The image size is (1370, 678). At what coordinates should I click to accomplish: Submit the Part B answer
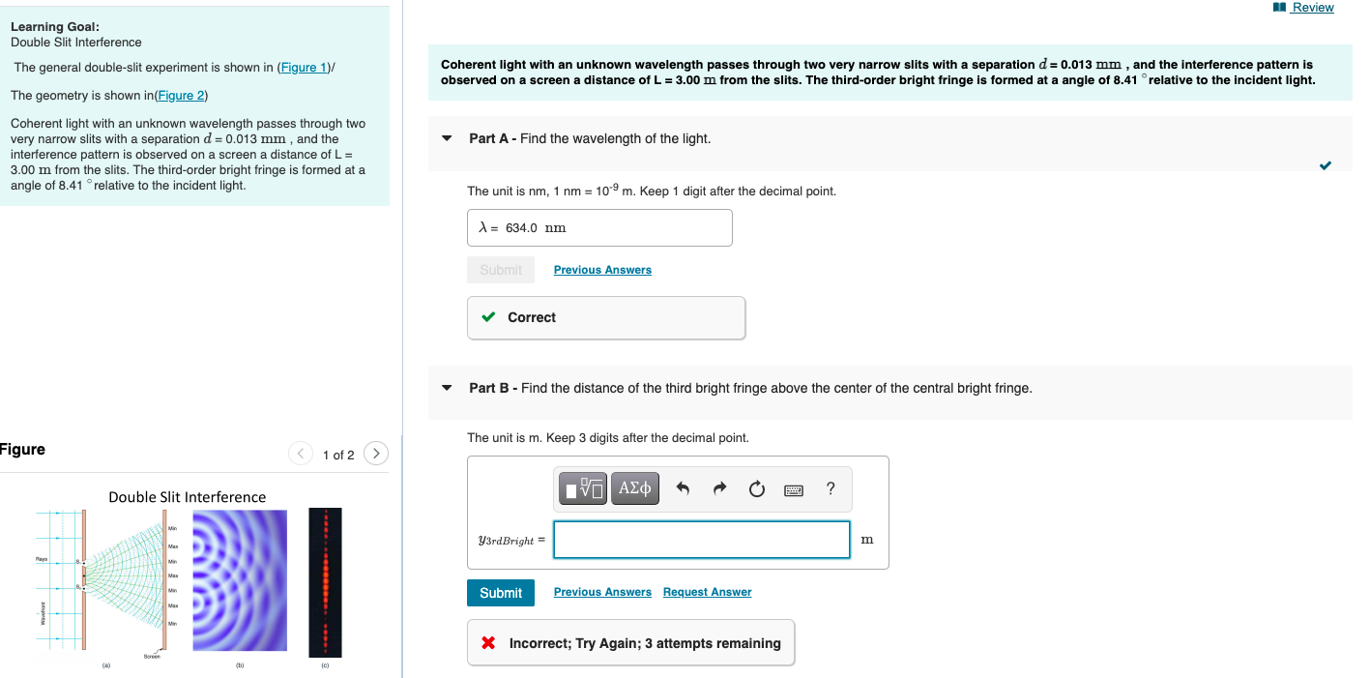[501, 593]
